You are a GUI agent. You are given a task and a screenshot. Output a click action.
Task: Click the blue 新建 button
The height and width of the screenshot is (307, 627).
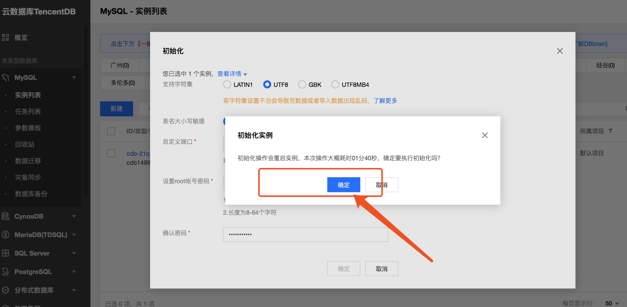click(x=116, y=109)
